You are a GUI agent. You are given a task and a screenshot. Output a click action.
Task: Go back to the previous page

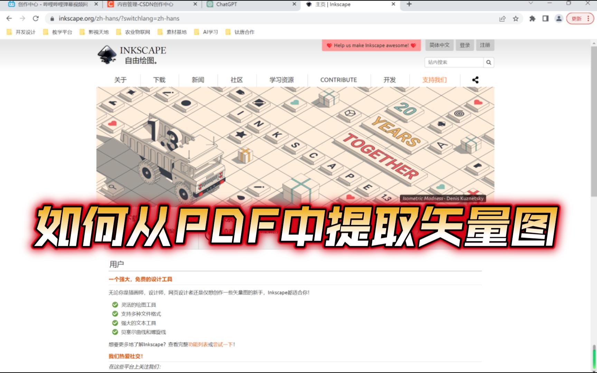click(x=9, y=19)
